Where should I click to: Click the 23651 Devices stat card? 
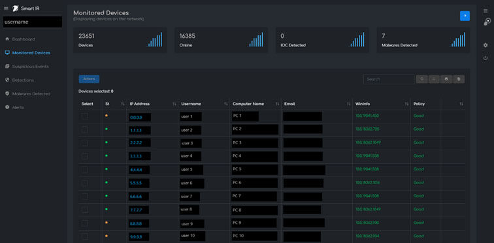(x=120, y=40)
